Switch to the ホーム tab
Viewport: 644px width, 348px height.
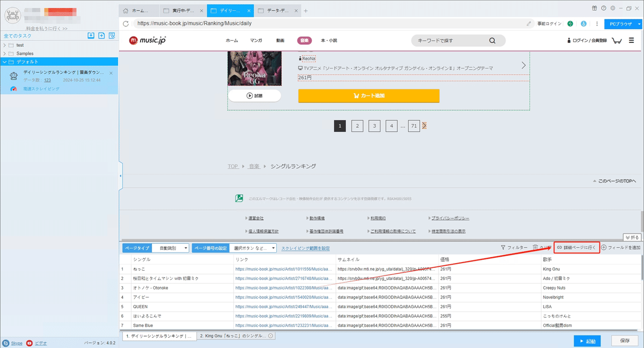(139, 11)
